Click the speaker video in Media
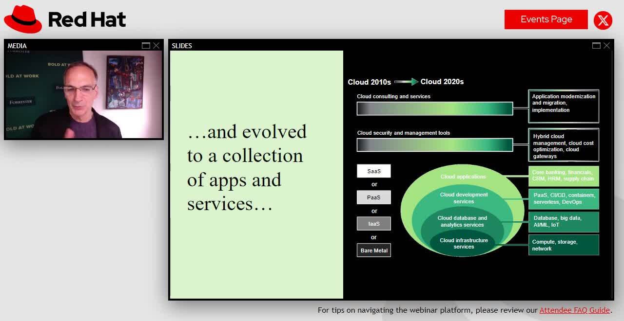The height and width of the screenshot is (321, 624). pos(83,95)
